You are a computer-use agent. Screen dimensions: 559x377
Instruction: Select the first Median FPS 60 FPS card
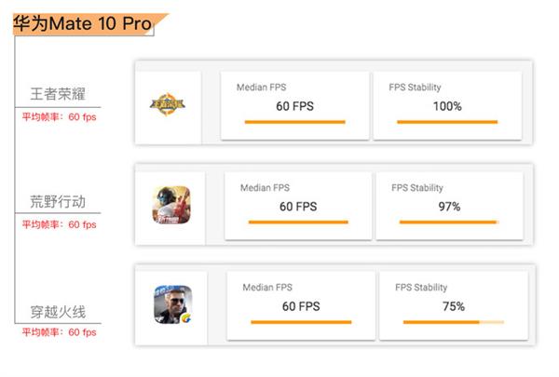point(294,105)
